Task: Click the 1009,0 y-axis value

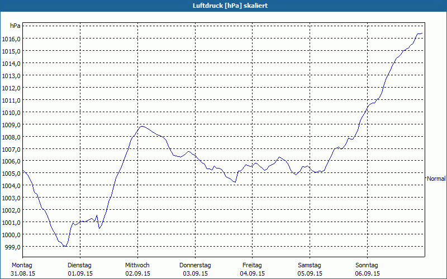Action: (x=11, y=124)
